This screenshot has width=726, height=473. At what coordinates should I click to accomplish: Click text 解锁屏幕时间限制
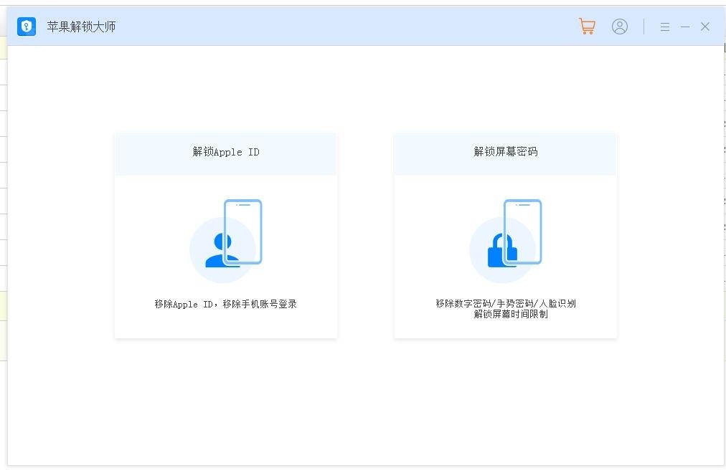tap(511, 314)
